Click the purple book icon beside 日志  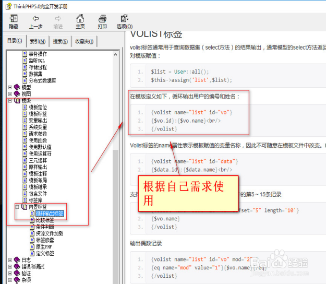[x=17, y=260]
